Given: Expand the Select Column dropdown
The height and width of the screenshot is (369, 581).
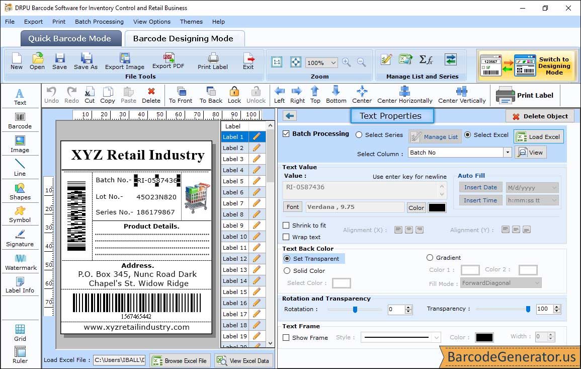Looking at the screenshot, I should [x=507, y=153].
